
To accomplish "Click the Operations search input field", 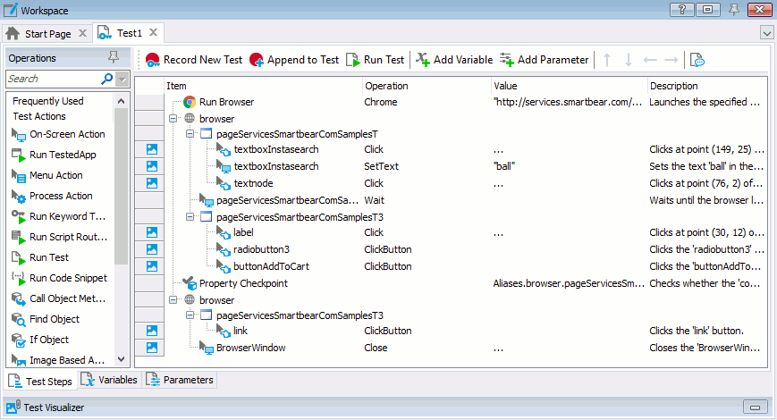I will coord(54,80).
